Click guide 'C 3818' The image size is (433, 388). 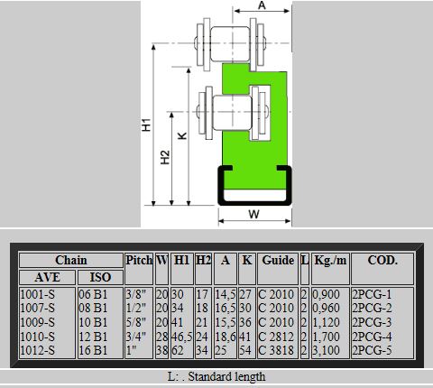point(276,350)
